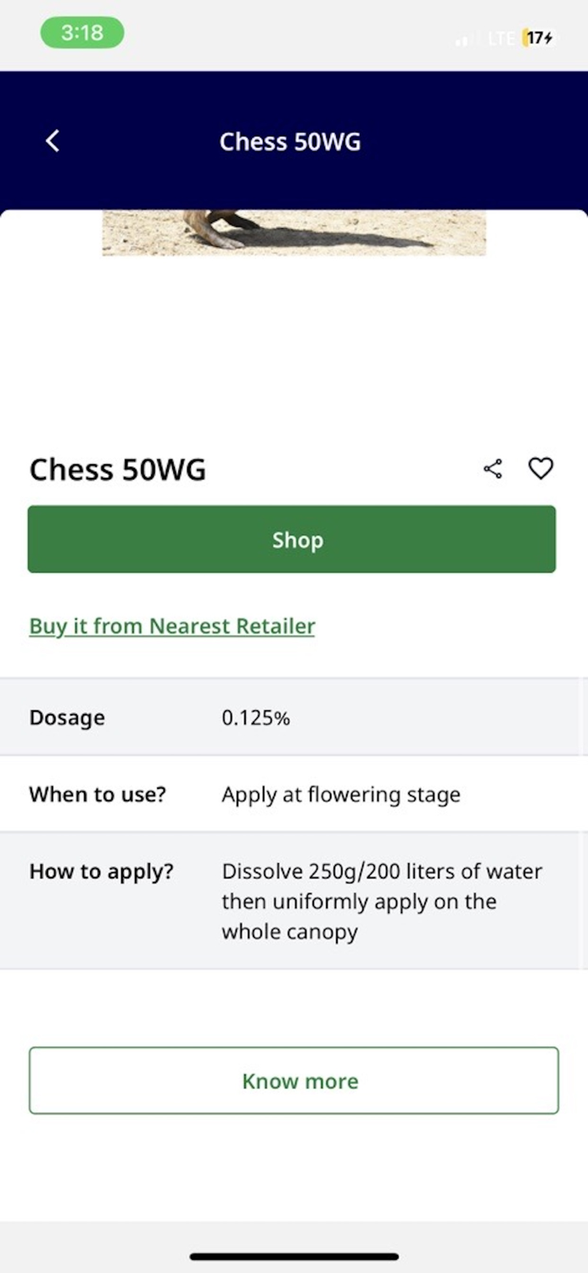Select the Chess 50WG product name heading
The height and width of the screenshot is (1273, 588).
(117, 468)
